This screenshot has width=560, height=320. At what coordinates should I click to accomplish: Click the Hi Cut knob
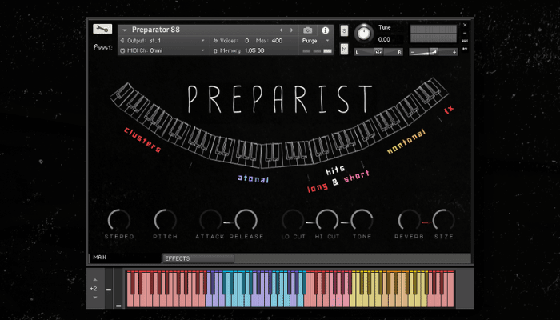tap(326, 219)
